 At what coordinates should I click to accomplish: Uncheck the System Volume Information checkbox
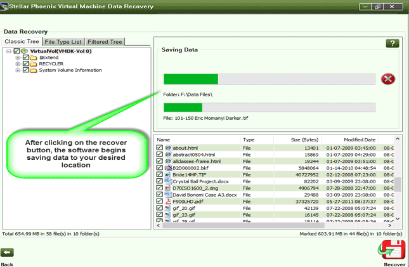pyautogui.click(x=26, y=70)
